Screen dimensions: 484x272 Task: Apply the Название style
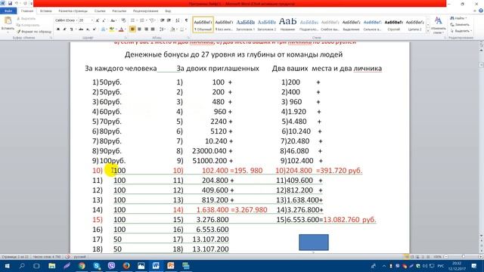[x=287, y=25]
